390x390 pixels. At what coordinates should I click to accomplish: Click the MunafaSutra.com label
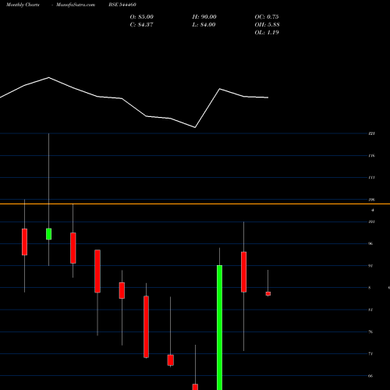click(76, 5)
